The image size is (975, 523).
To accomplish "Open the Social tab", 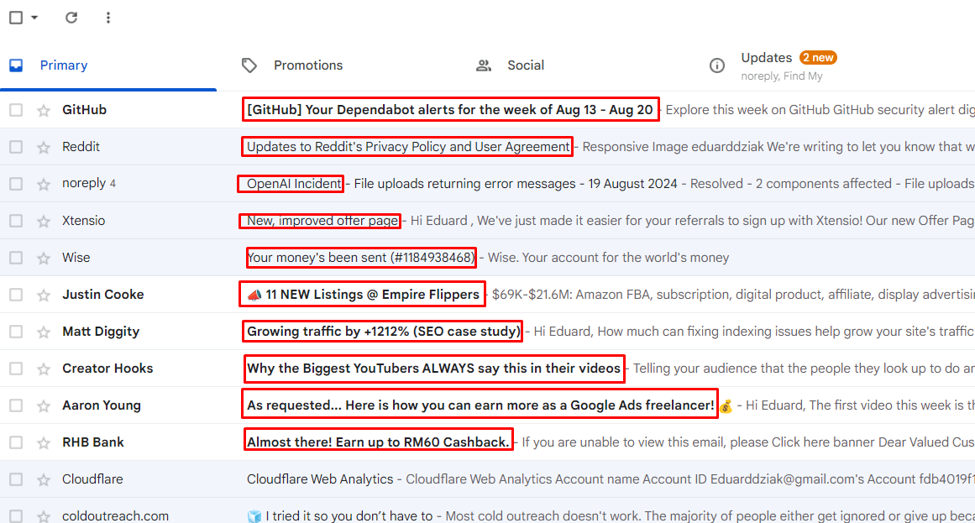I will [526, 65].
